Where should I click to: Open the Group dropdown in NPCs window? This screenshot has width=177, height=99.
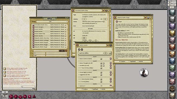[x=52, y=21]
